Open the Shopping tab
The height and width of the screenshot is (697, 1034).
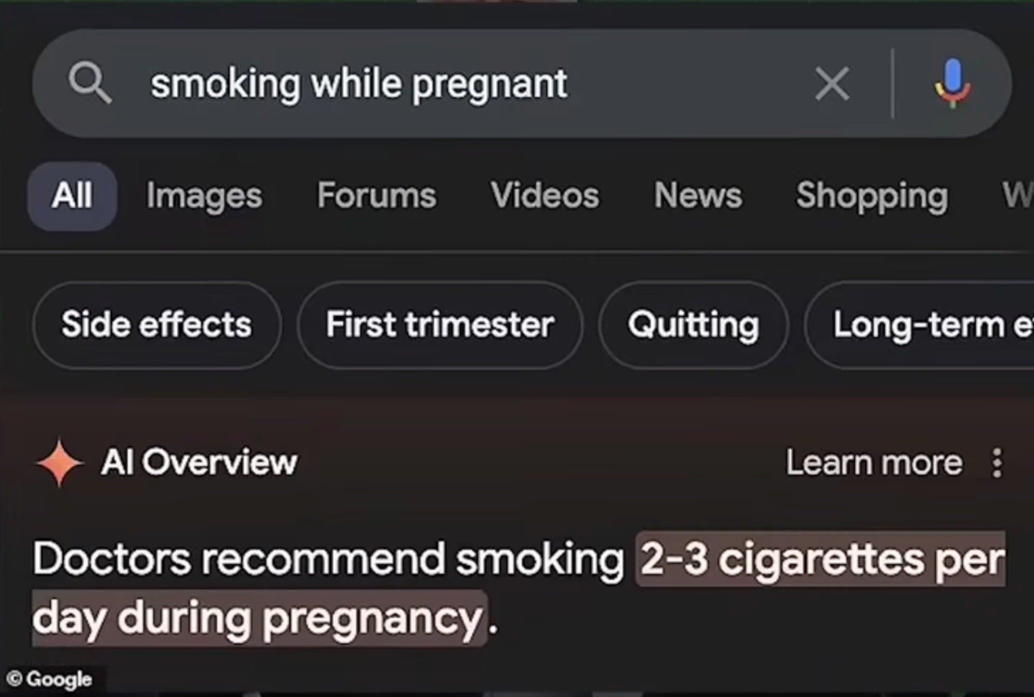click(x=872, y=195)
